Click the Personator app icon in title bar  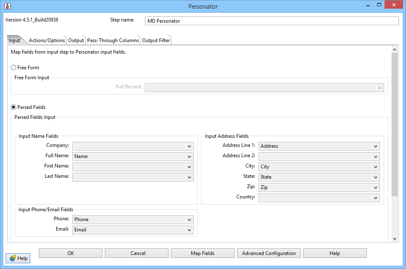7,6
